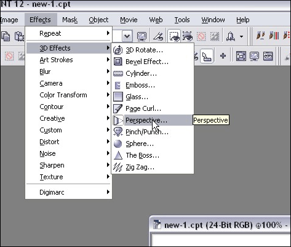Click the Paste clipboard toolbar icon
The image size is (291, 247).
pyautogui.click(x=19, y=36)
